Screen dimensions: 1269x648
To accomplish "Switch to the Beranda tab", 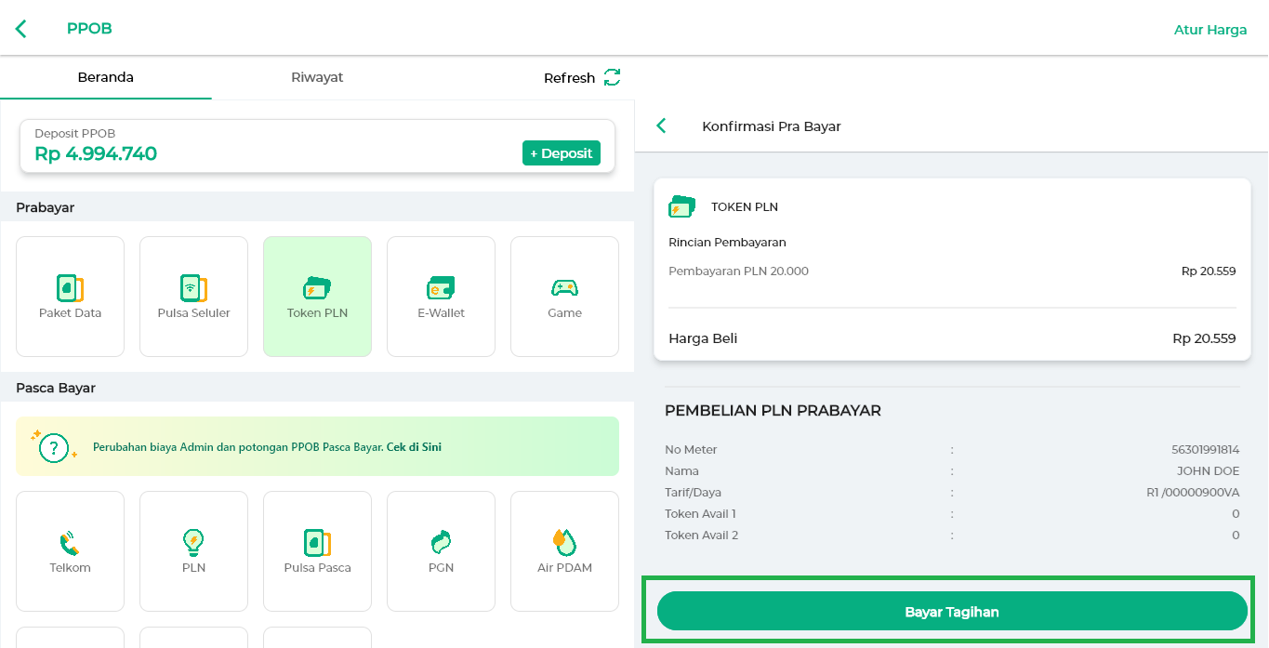I will pos(105,77).
